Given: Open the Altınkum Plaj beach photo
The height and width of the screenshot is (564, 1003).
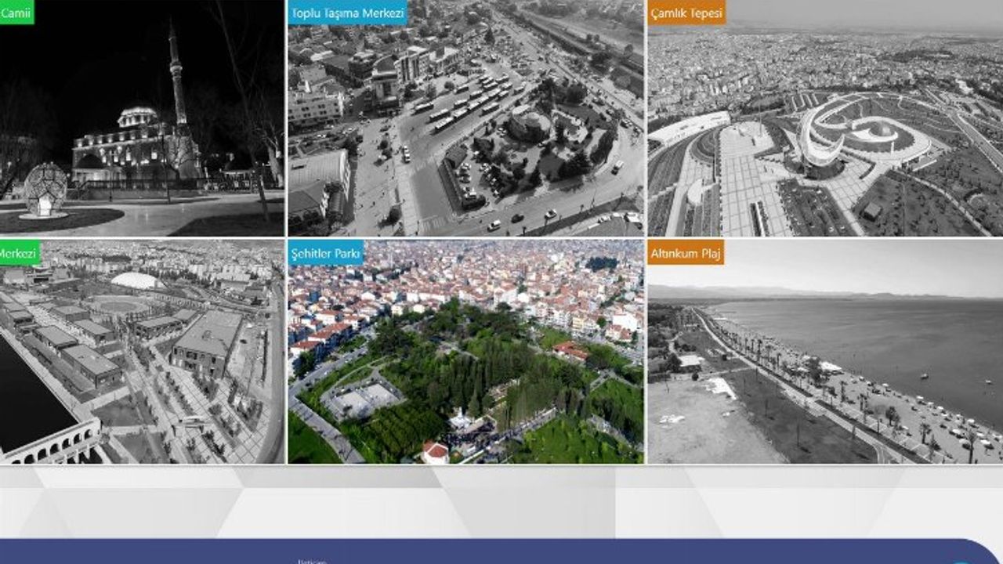Looking at the screenshot, I should click(825, 352).
